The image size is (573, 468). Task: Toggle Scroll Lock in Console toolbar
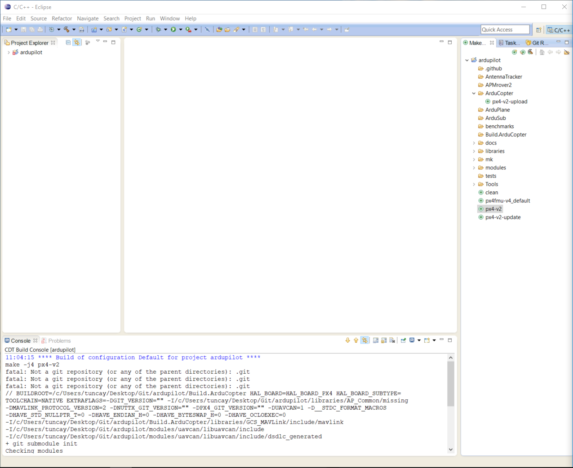pos(384,340)
